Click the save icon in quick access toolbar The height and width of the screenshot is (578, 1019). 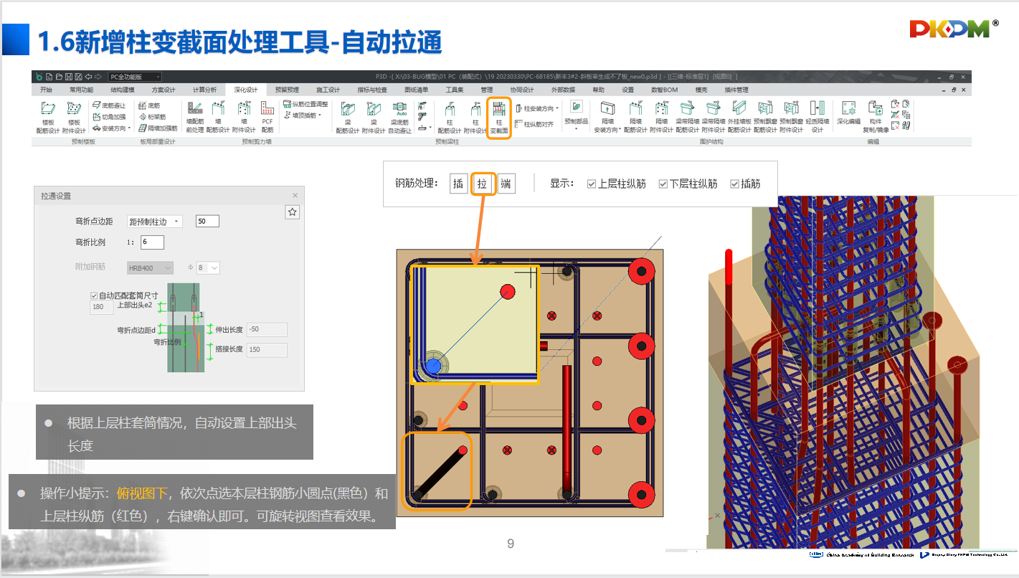69,77
